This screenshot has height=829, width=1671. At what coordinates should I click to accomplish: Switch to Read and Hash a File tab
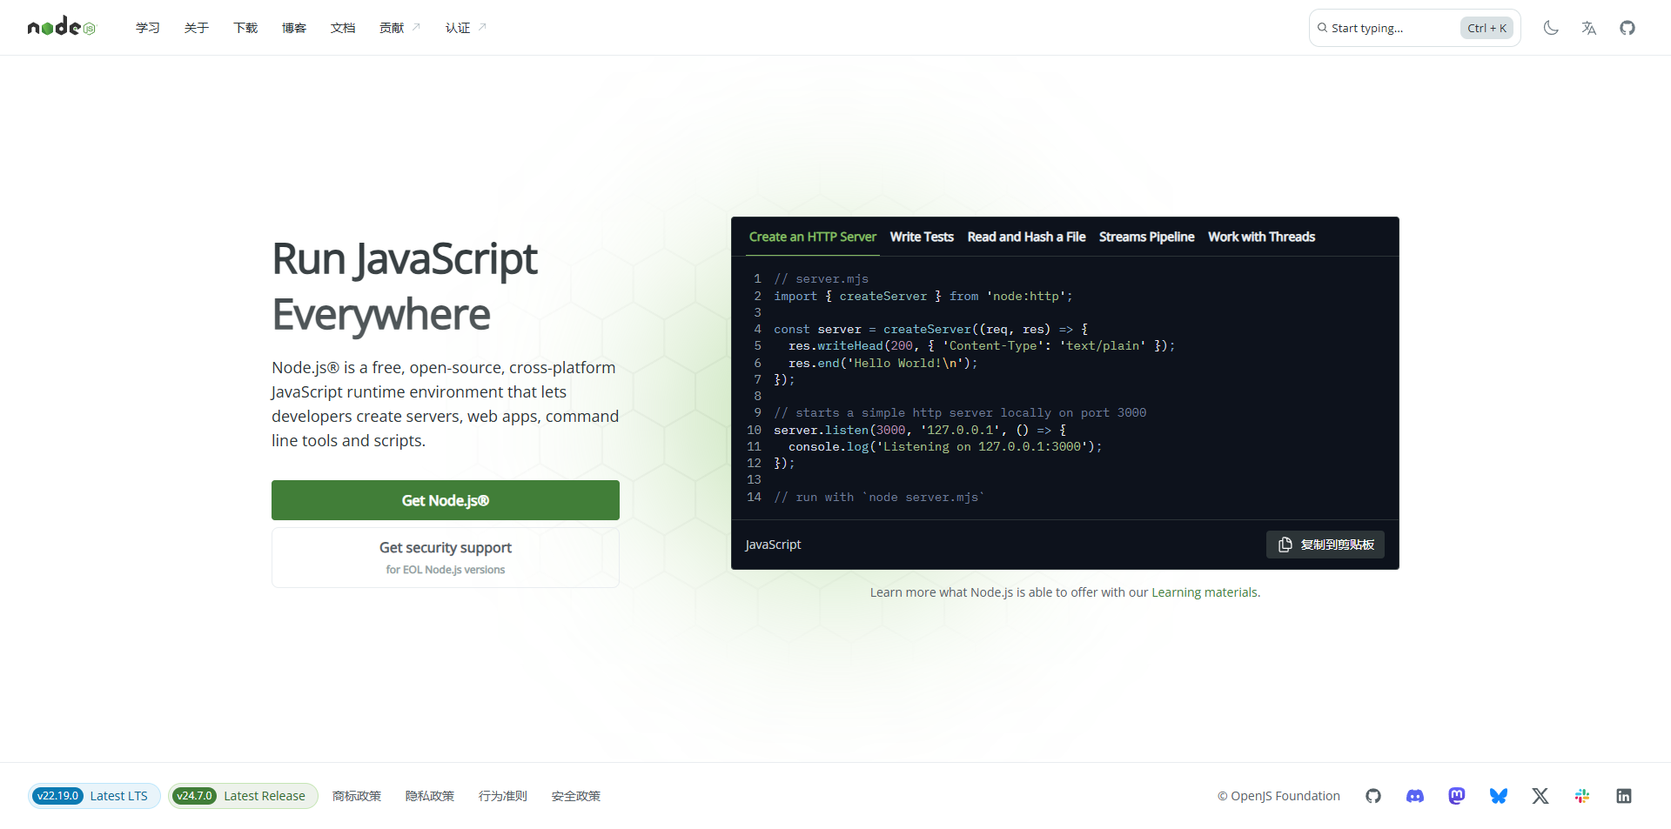(1026, 237)
